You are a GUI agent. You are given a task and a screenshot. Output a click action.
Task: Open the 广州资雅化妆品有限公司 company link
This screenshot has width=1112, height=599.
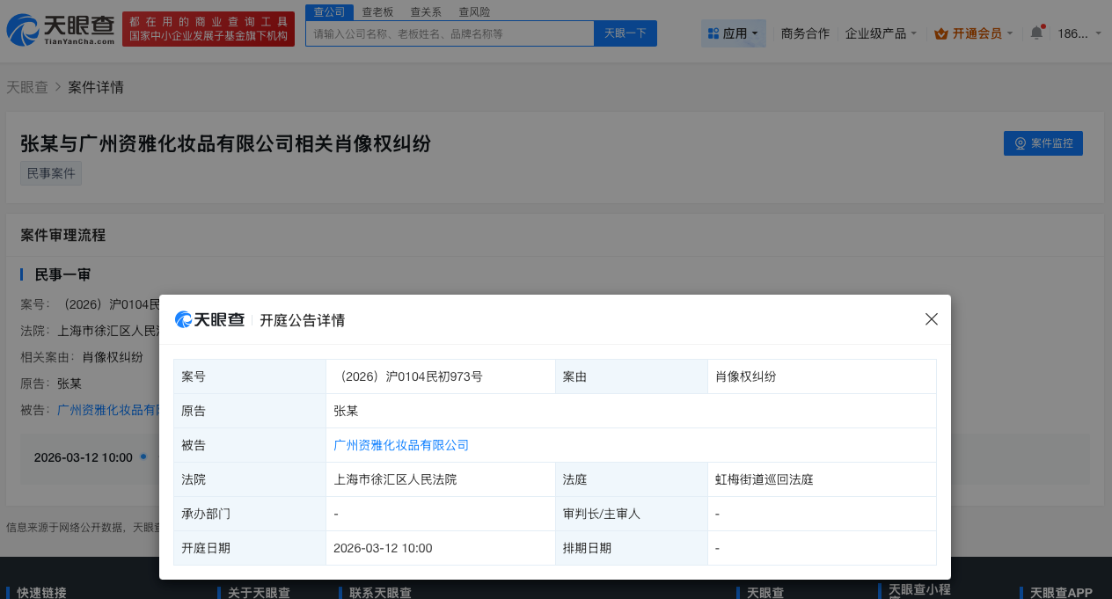pyautogui.click(x=401, y=445)
